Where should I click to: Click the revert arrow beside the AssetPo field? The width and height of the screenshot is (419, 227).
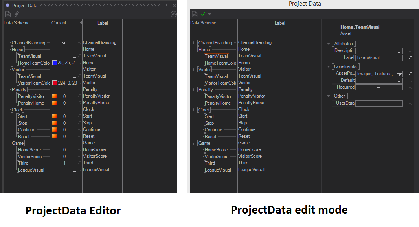410,74
